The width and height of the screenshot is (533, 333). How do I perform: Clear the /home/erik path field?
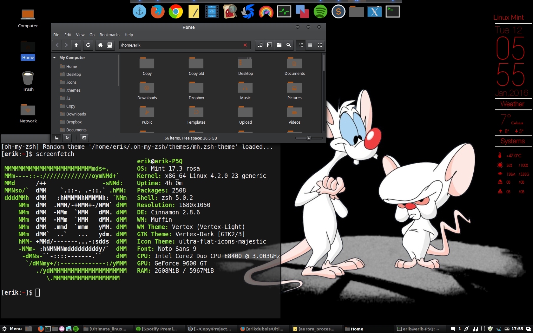[x=245, y=45]
